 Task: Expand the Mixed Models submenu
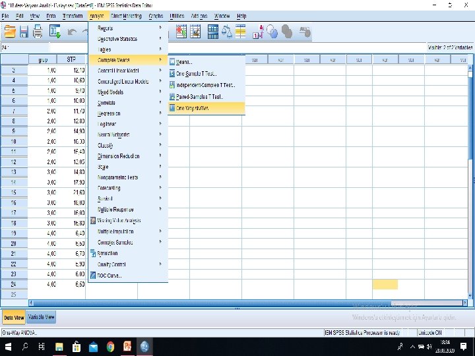tap(129, 92)
